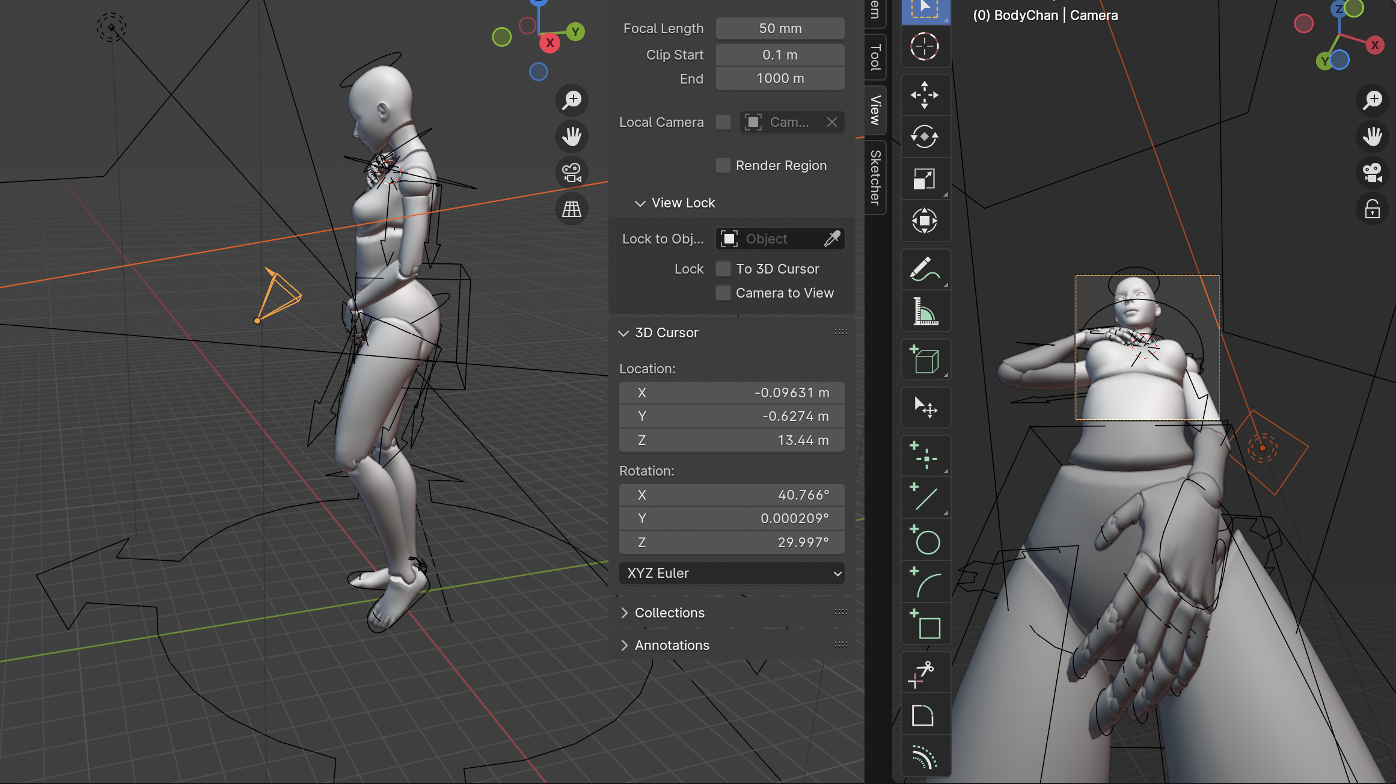Click red X axis on left gizmo
The width and height of the screenshot is (1396, 784).
[550, 43]
